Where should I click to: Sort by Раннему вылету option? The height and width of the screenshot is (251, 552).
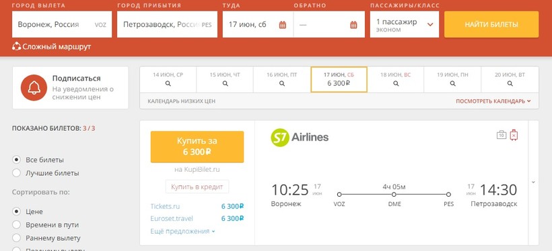[16, 238]
